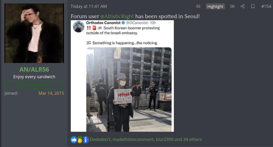Open blur2990 in the reactions list
The height and width of the screenshot is (147, 273).
click(x=165, y=139)
